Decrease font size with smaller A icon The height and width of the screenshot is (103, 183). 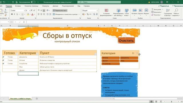34,11
